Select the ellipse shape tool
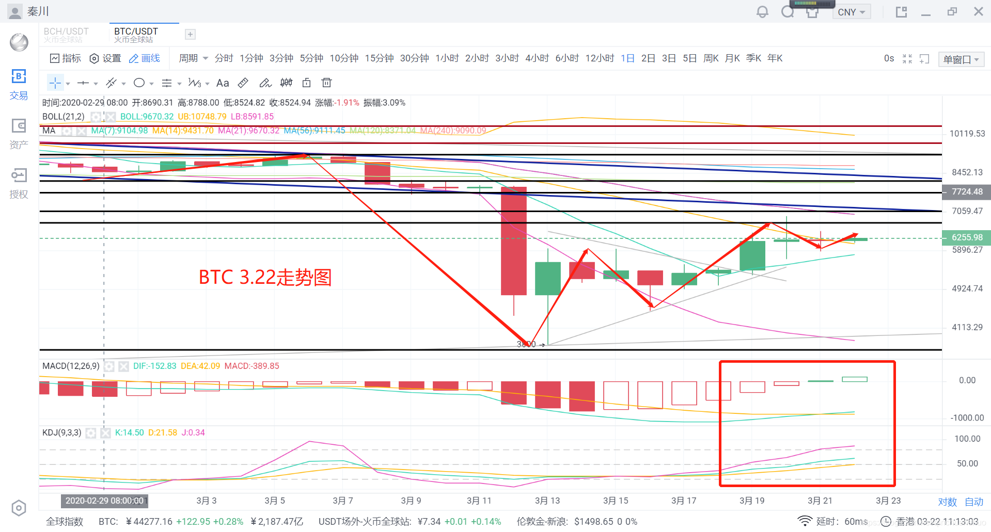The width and height of the screenshot is (991, 532). (x=139, y=83)
